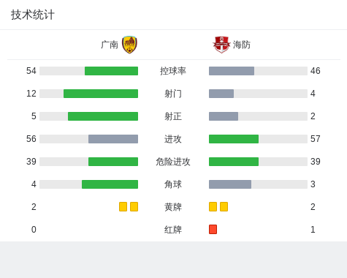The width and height of the screenshot is (347, 278).
Task: Click 海防's second yellow card icon
Action: 224,206
